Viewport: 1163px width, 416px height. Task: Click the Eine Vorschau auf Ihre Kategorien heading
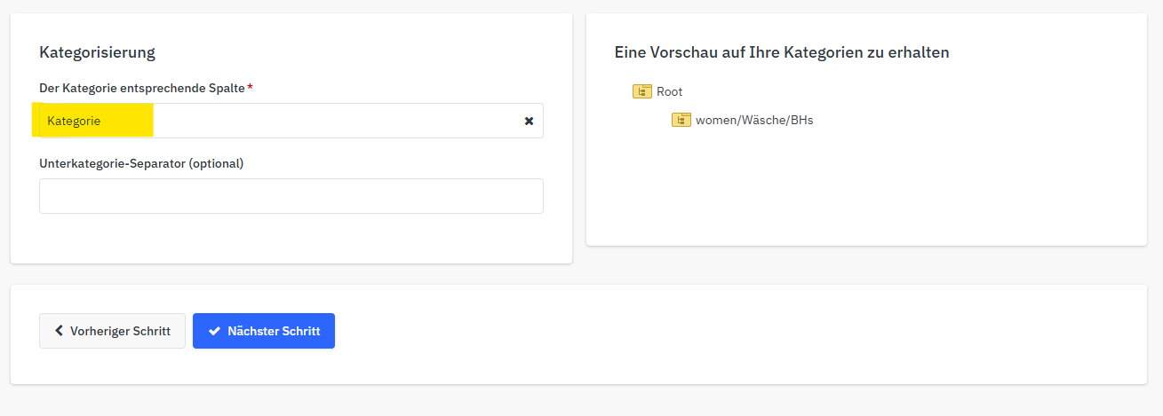(x=781, y=52)
